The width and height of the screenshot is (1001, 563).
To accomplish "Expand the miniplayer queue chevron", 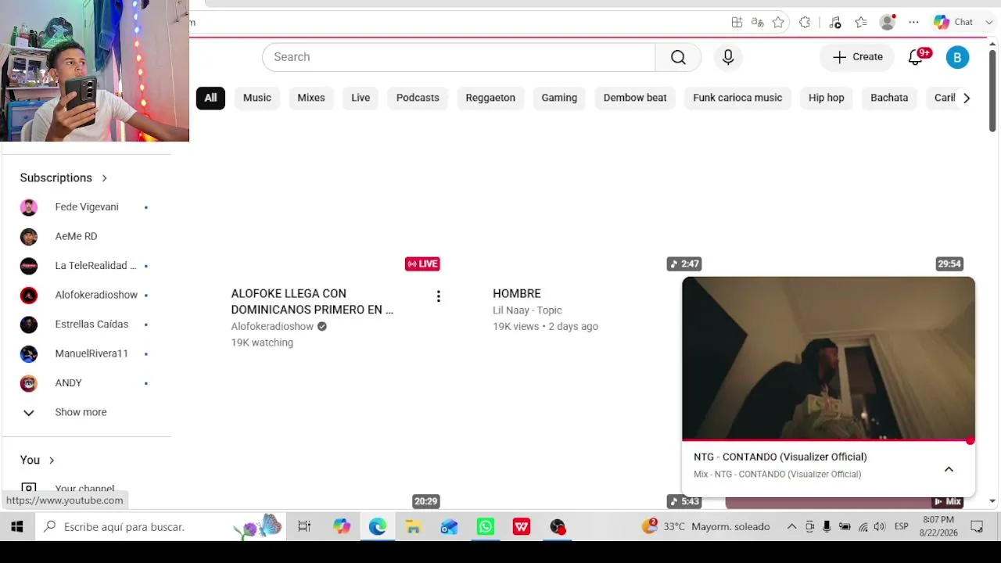I will pos(949,469).
